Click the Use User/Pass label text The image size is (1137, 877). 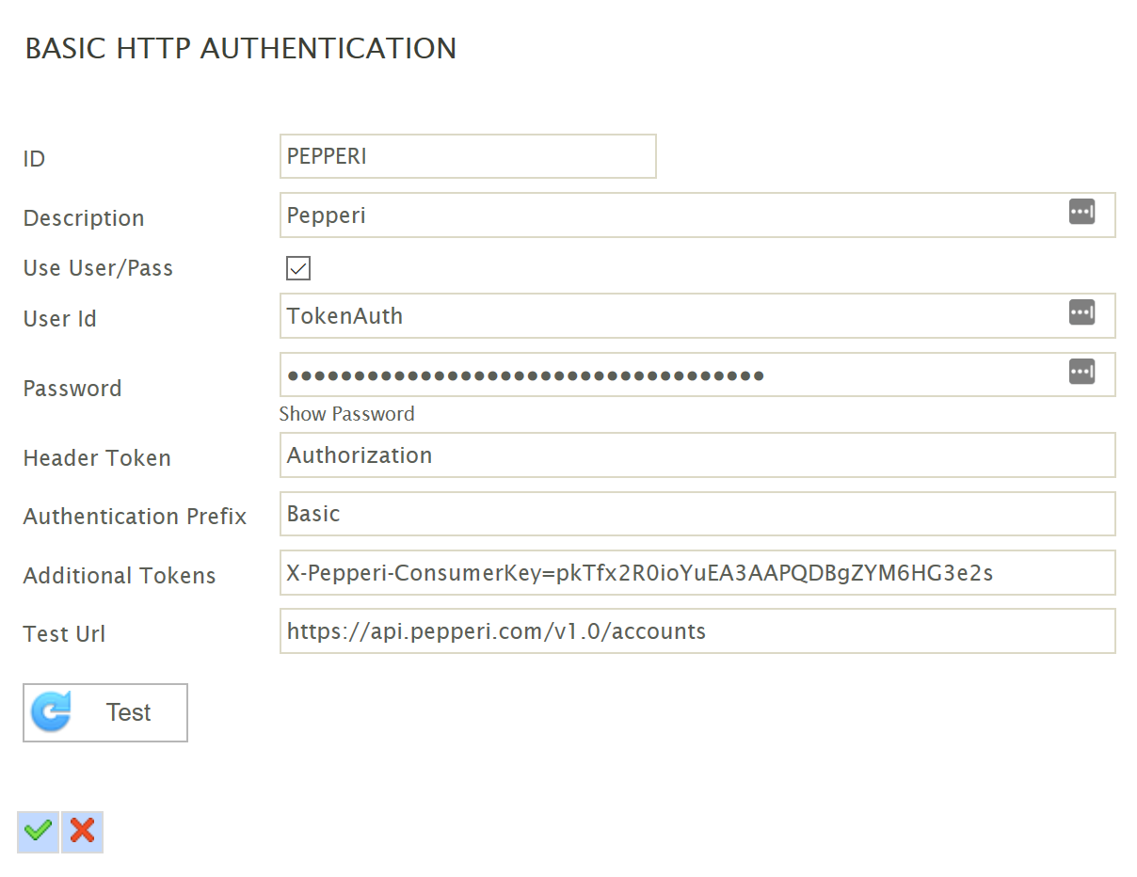tap(98, 268)
